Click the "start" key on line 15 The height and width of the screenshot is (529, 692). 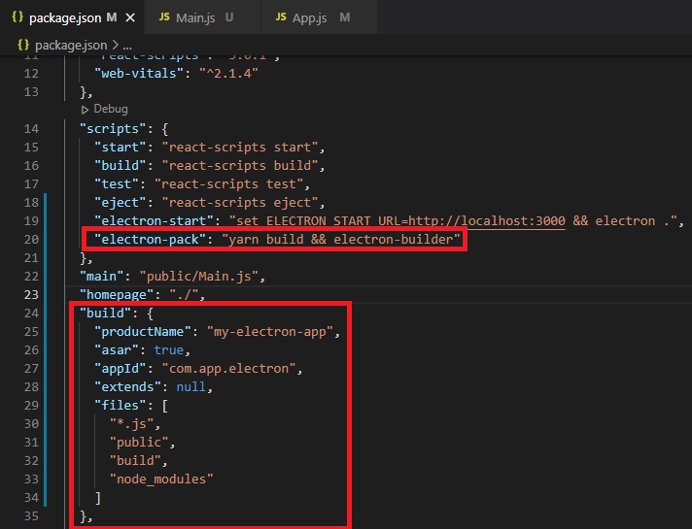coord(121,148)
